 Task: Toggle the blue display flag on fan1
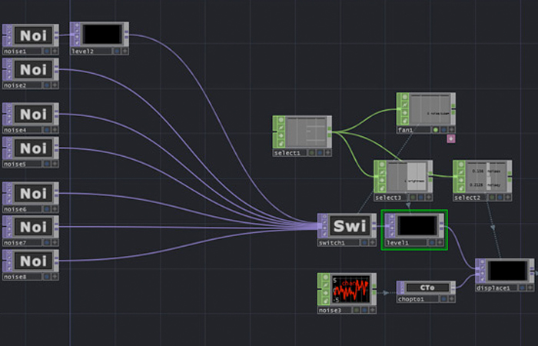(x=443, y=130)
